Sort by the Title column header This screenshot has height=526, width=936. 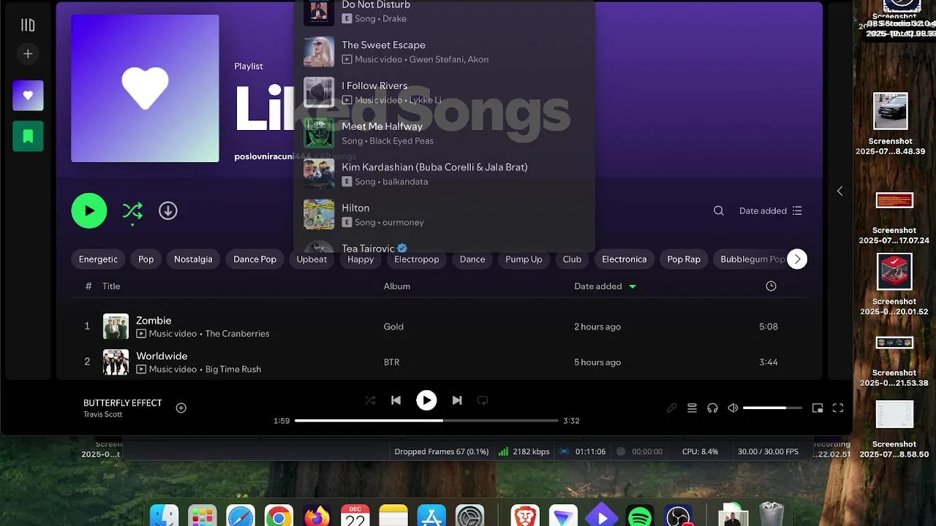coord(111,286)
